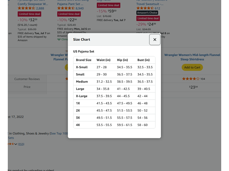The height and width of the screenshot is (171, 229).
Task: Open the Comfy Sleepwear product title link
Action: 33,4
